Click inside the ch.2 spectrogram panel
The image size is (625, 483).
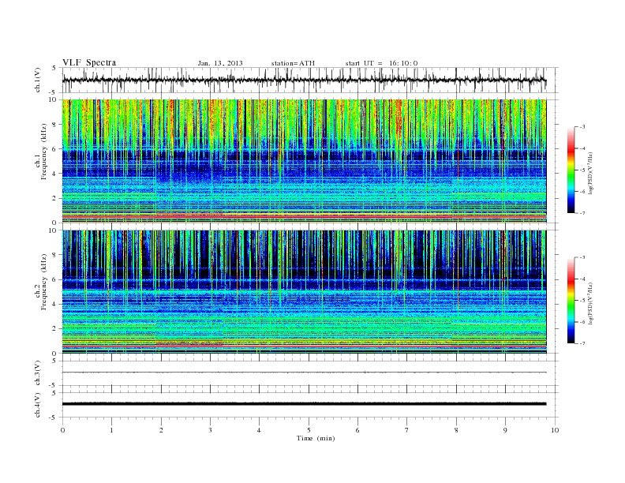[x=305, y=292]
